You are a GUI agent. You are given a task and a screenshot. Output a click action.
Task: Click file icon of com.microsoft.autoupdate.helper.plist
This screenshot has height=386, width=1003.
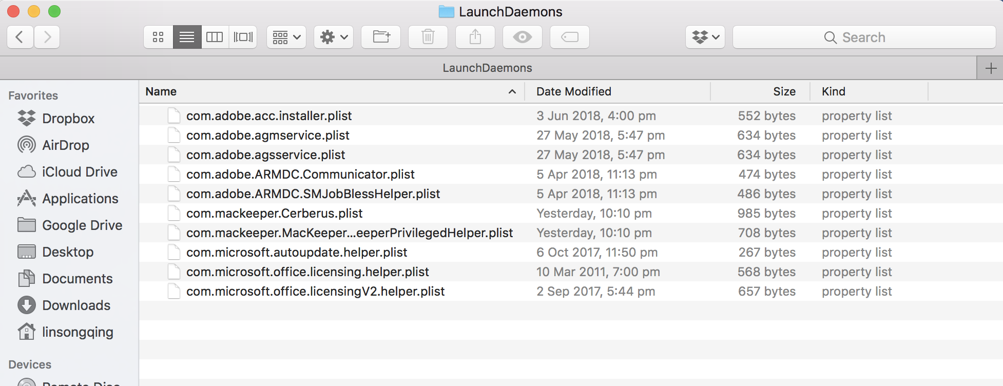(x=174, y=252)
